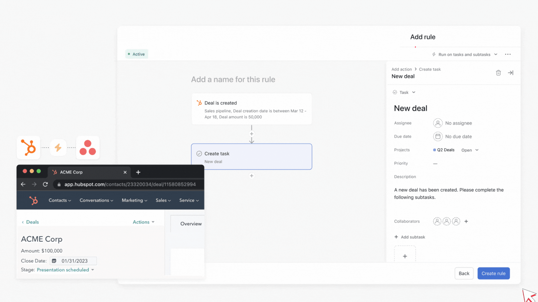Switch to the Overview tab
The image size is (538, 302).
point(191,224)
